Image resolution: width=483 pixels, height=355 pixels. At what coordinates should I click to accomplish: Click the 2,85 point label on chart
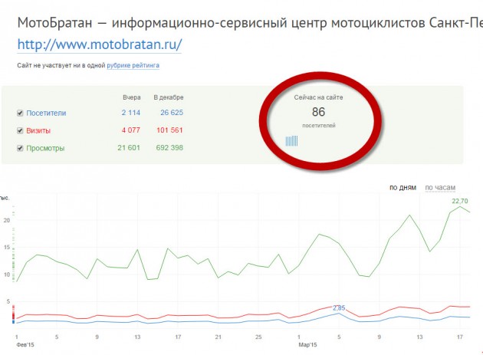click(x=338, y=307)
